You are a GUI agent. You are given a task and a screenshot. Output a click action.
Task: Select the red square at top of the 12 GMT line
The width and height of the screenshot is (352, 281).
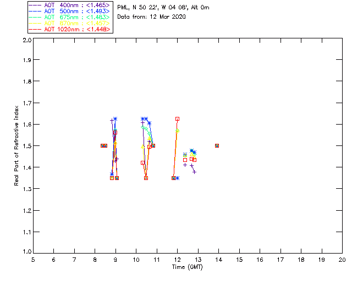point(177,119)
